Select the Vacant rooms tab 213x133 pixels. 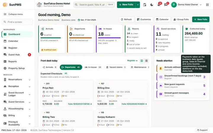(116, 67)
